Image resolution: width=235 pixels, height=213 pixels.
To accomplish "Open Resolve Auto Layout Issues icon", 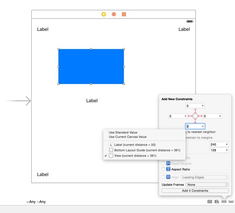I will (231, 202).
